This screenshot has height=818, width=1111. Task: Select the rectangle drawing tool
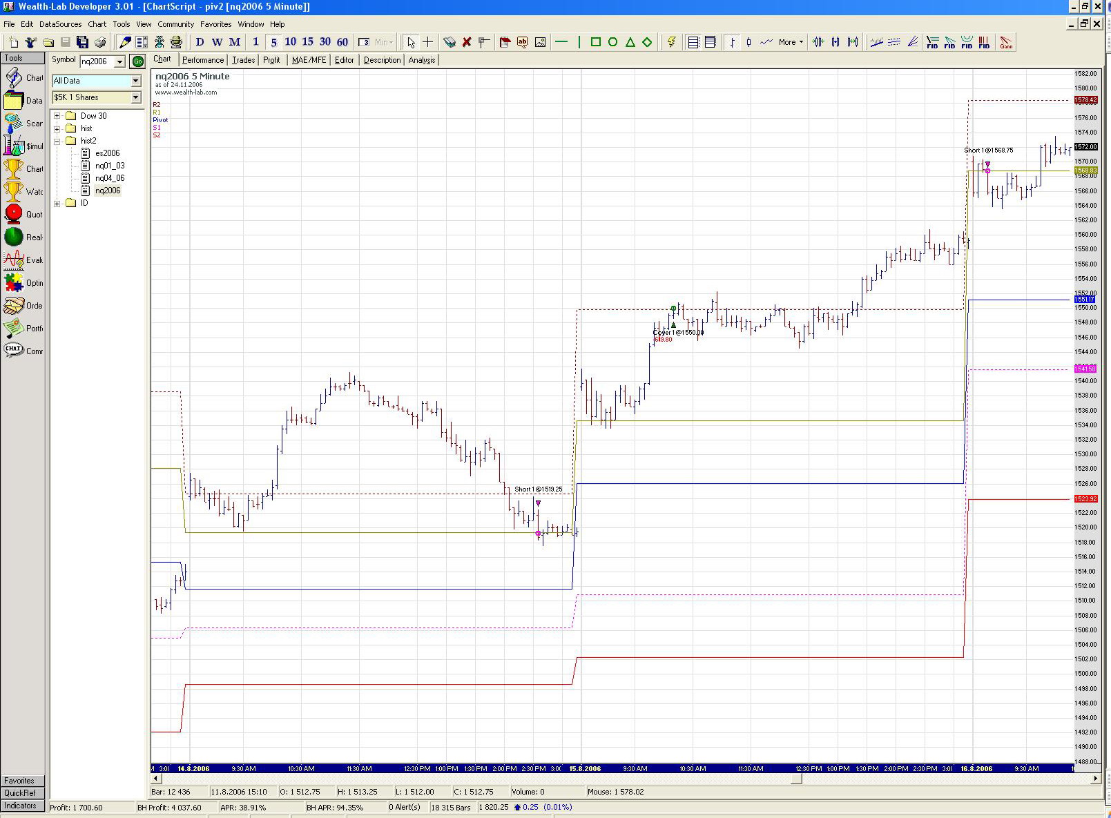[595, 42]
